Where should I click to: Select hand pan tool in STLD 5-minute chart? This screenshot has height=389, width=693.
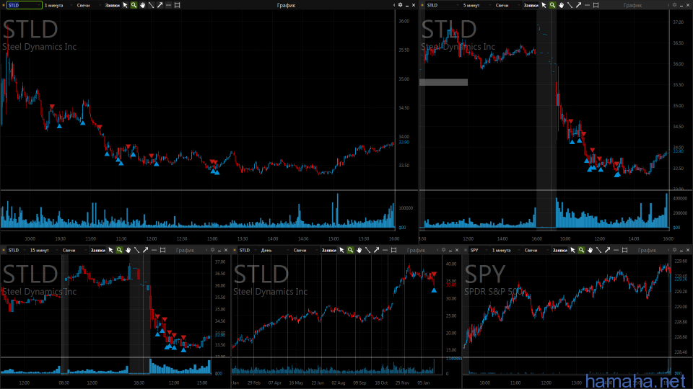(562, 5)
